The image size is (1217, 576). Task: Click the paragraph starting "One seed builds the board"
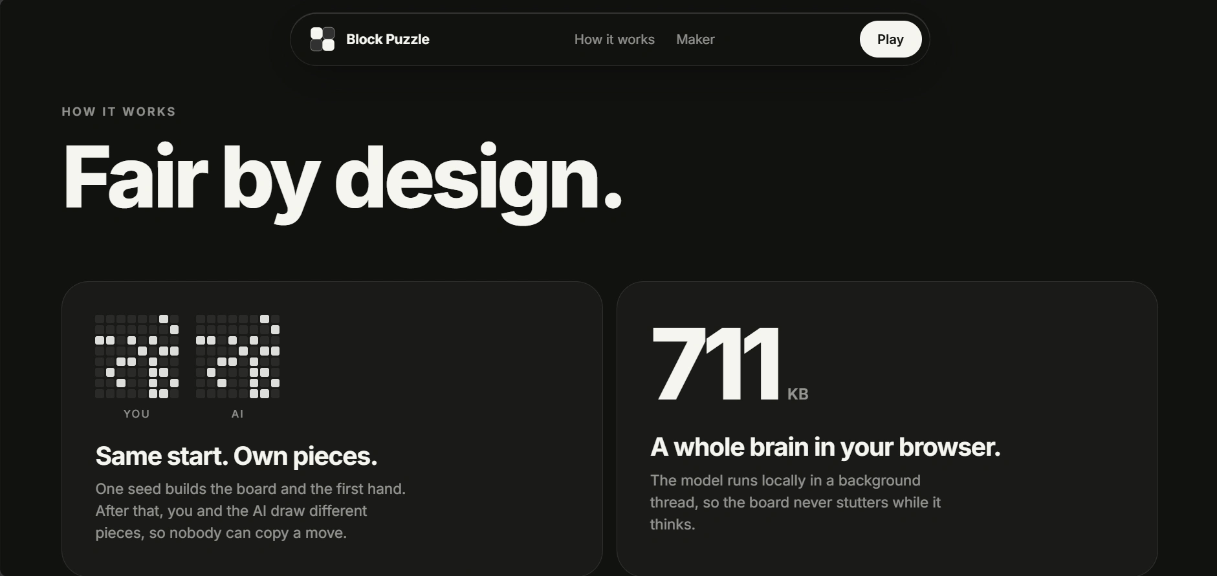click(251, 511)
